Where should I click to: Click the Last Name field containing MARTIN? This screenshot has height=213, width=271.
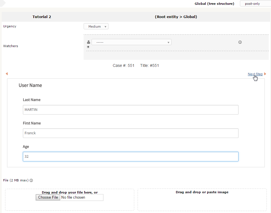coord(131,110)
